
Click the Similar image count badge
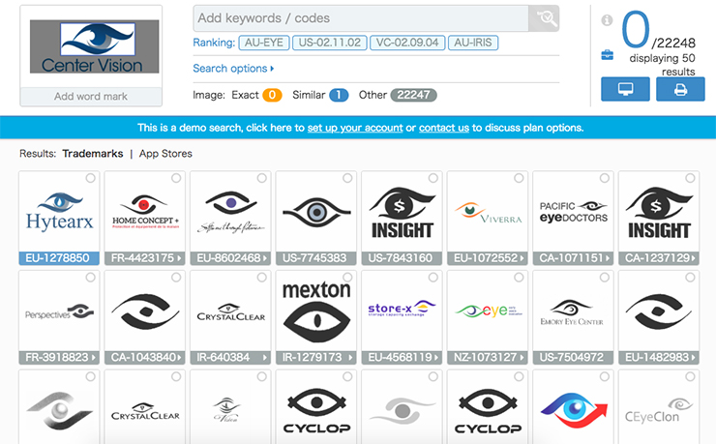[x=339, y=95]
